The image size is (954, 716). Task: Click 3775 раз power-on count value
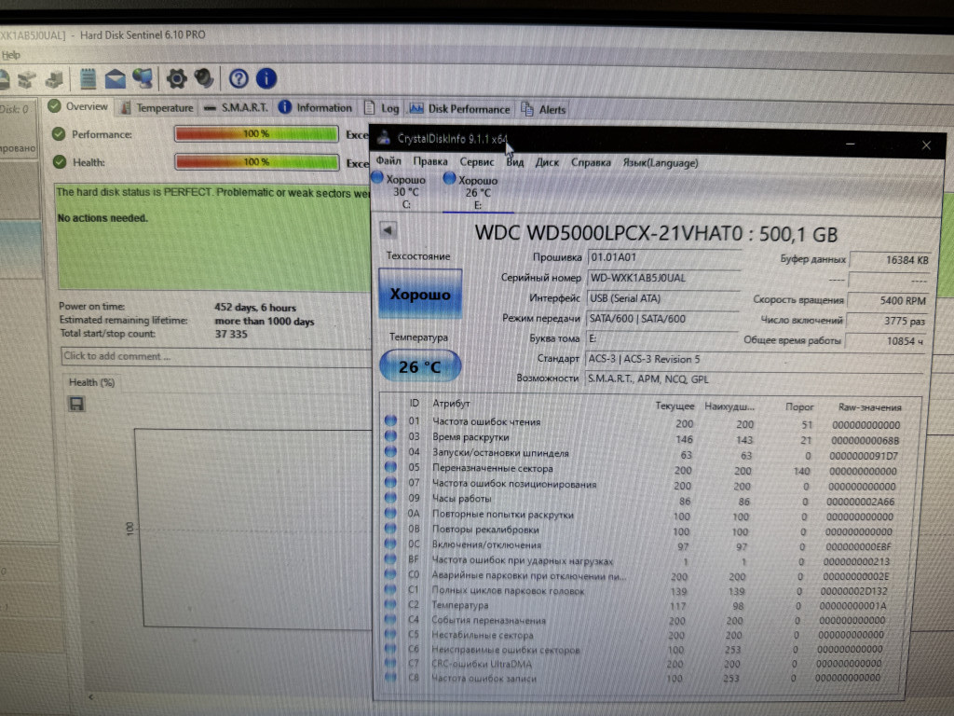pos(888,321)
